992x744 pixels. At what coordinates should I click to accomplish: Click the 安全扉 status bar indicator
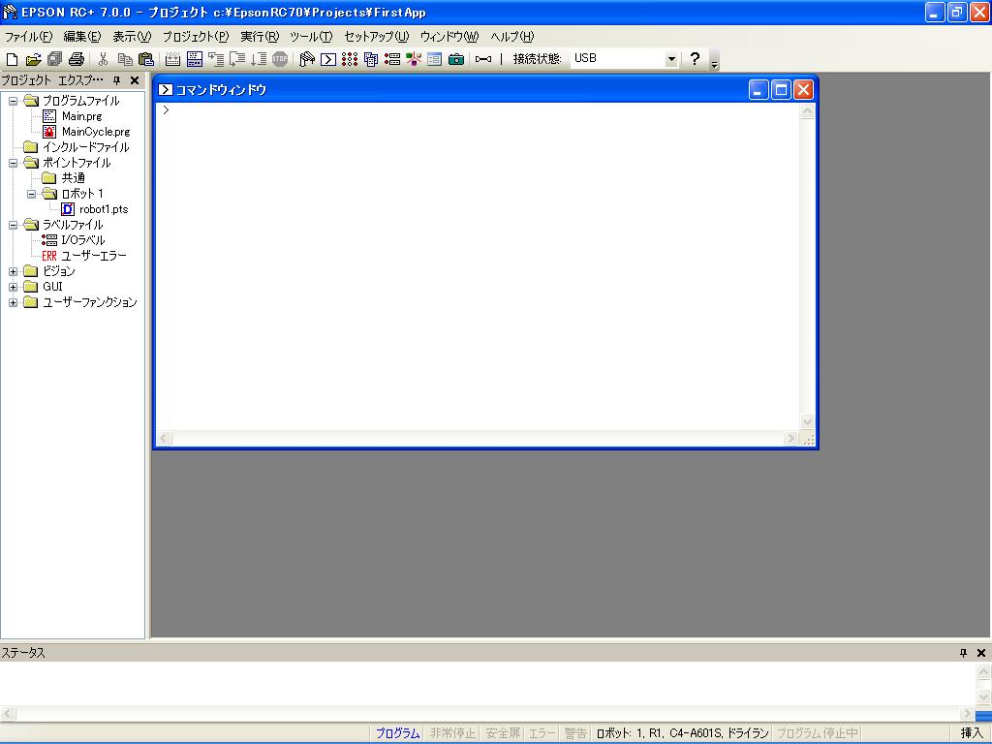coord(503,733)
